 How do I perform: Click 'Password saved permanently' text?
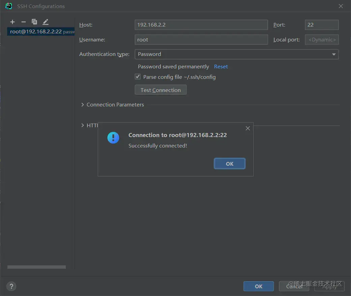tap(173, 67)
